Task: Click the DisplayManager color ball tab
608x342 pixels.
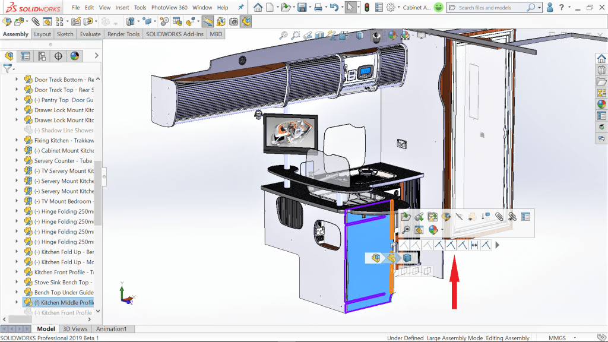Action: point(75,56)
